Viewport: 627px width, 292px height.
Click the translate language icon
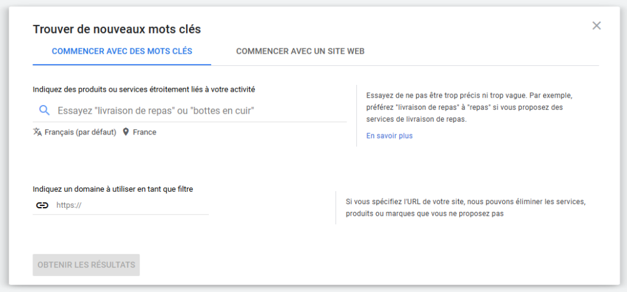[x=37, y=132]
